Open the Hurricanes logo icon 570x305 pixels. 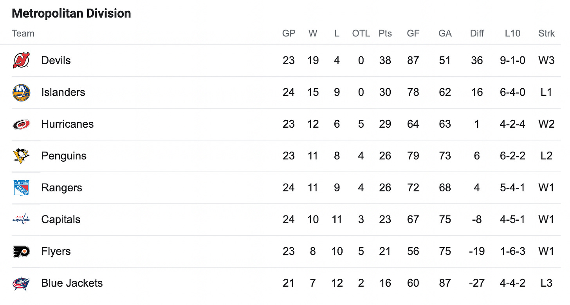(21, 124)
